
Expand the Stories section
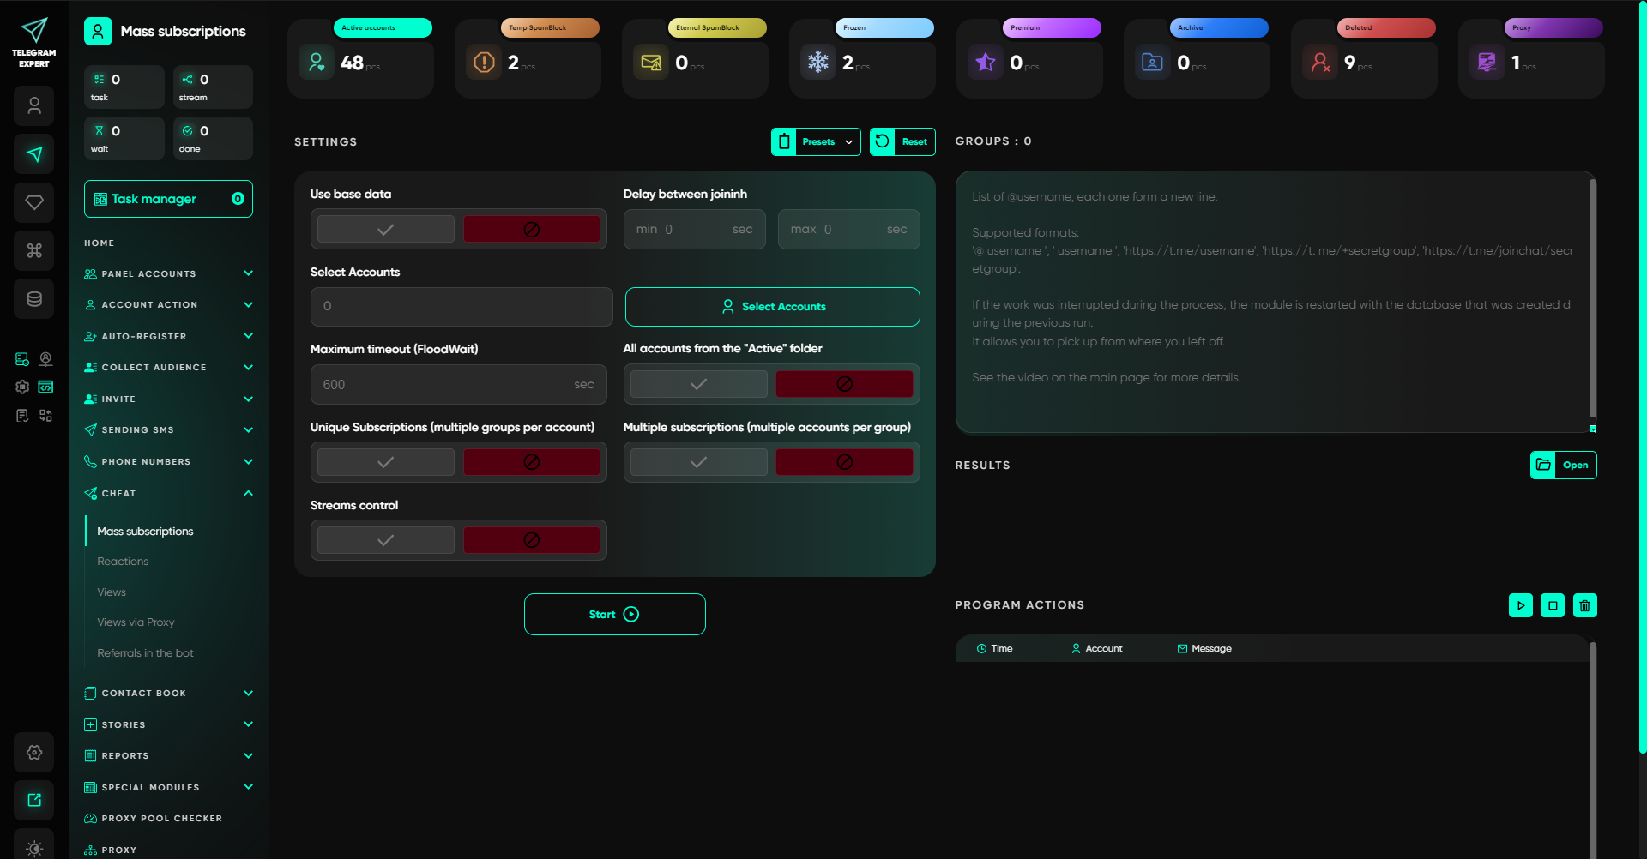[x=168, y=724]
